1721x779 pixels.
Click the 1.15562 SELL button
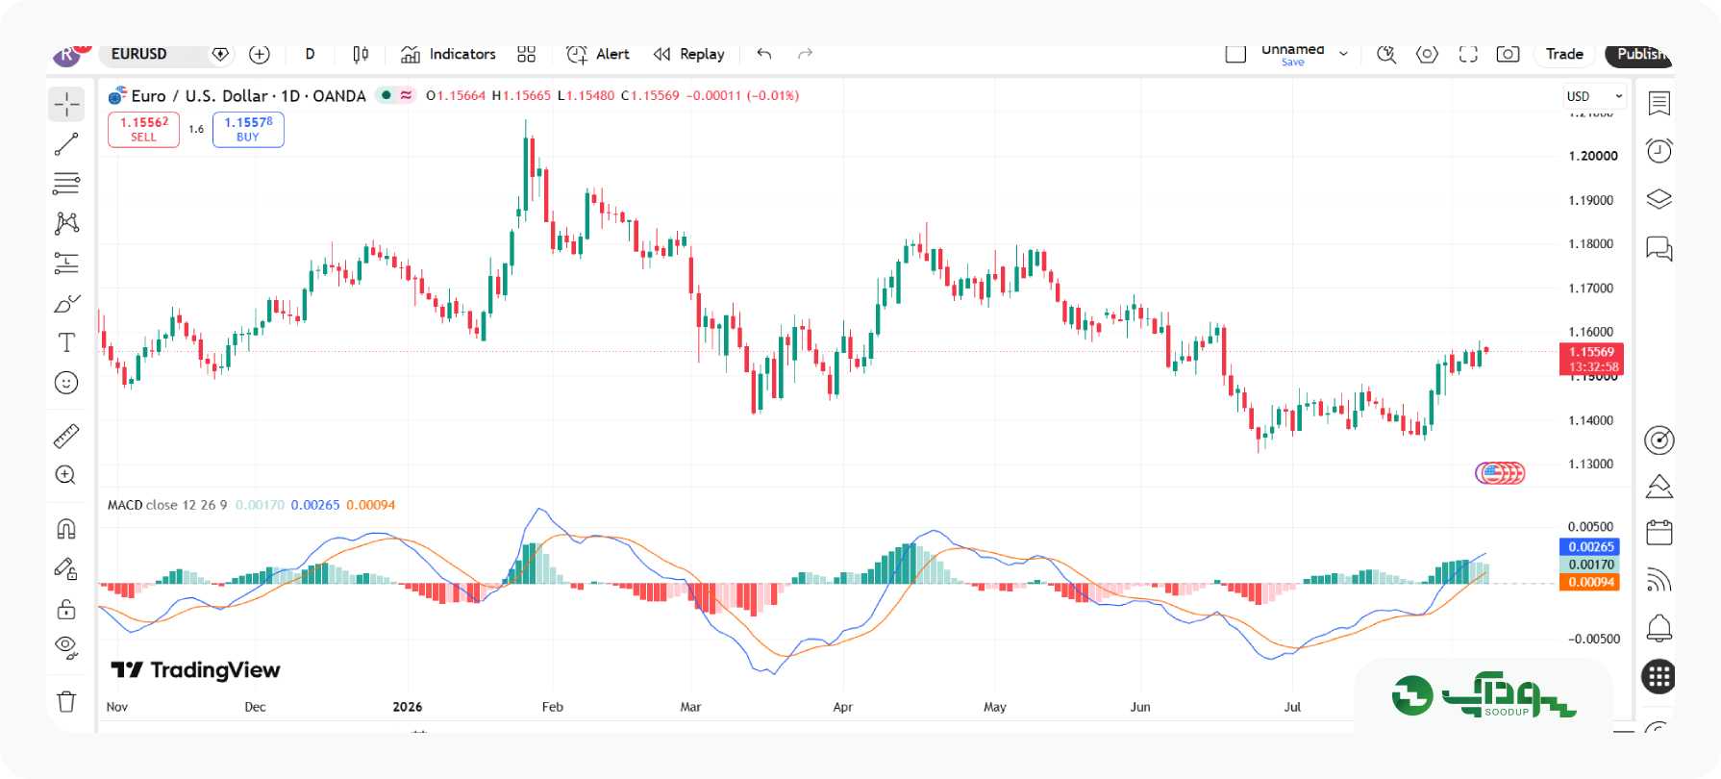143,129
